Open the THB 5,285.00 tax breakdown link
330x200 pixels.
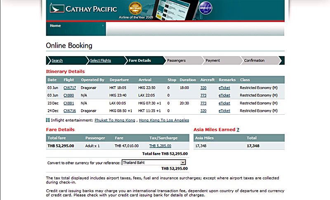(x=160, y=146)
